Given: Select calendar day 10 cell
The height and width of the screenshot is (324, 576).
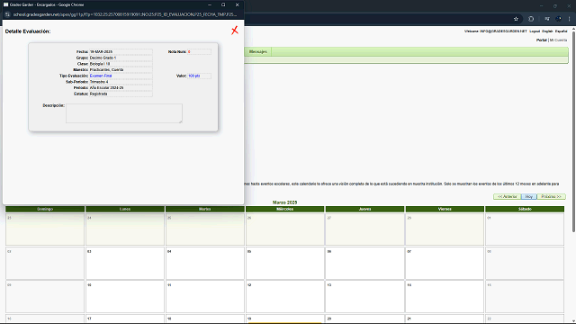Looking at the screenshot, I should tap(125, 296).
